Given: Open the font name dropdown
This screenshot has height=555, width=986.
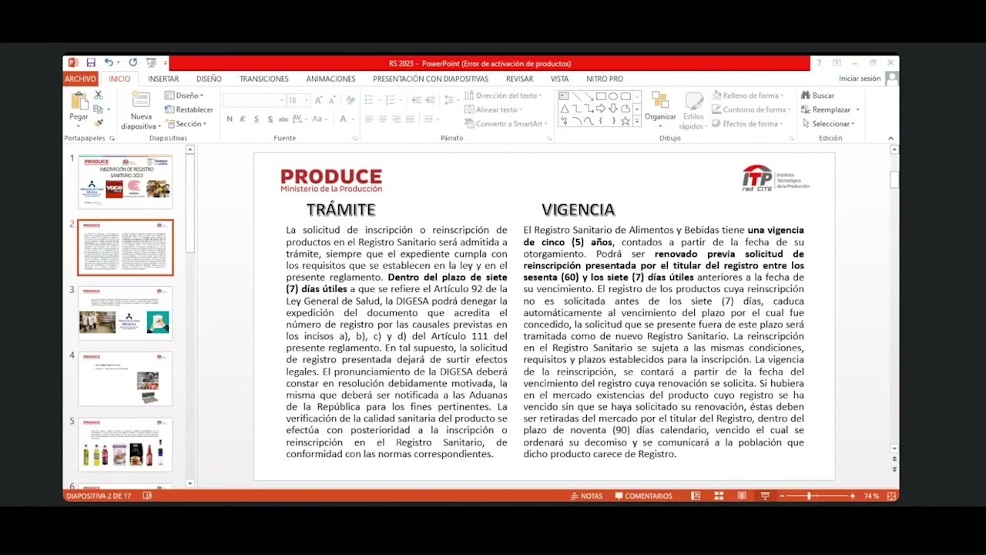Looking at the screenshot, I should (x=280, y=100).
